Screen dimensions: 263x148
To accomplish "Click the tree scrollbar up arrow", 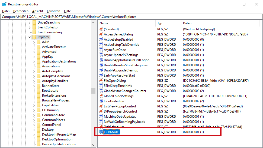I will coord(94,22).
